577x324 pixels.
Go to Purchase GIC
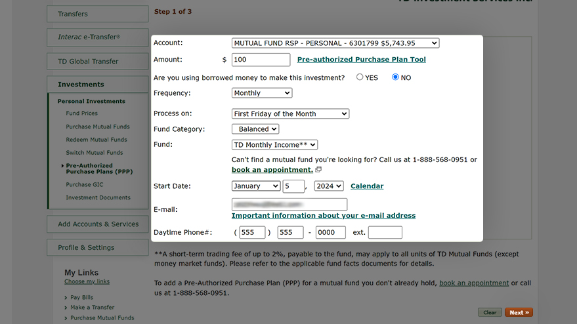coord(84,184)
